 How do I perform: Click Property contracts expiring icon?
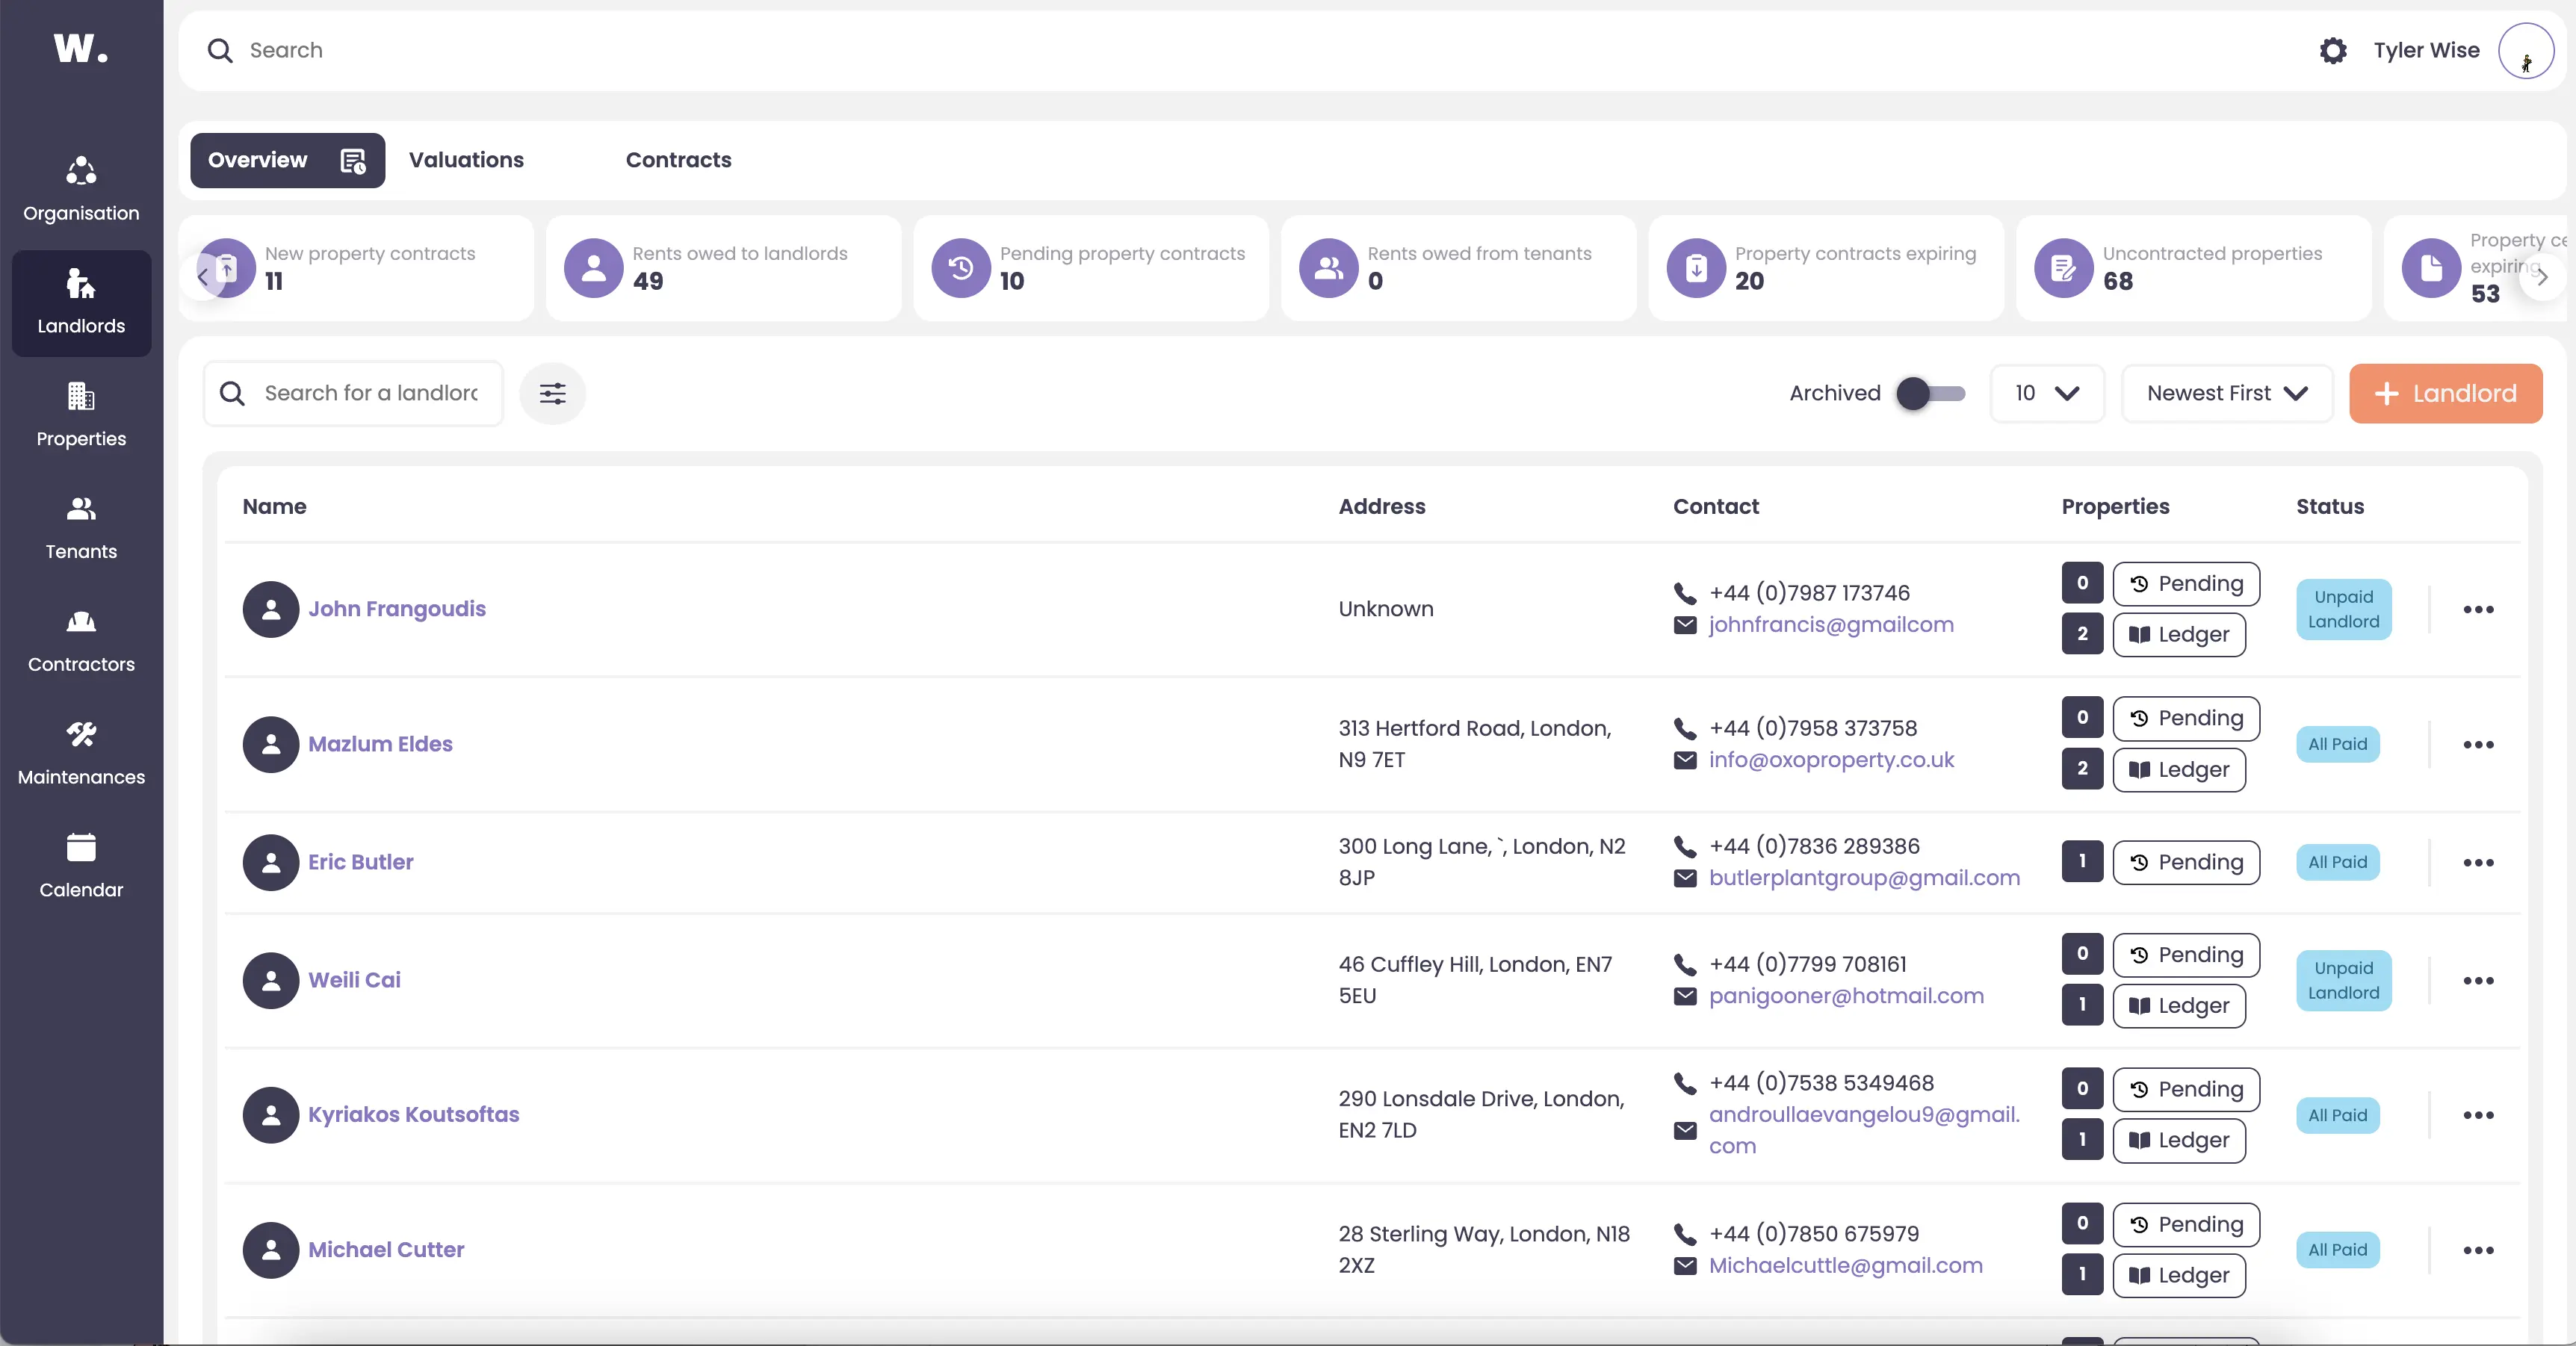click(1696, 267)
